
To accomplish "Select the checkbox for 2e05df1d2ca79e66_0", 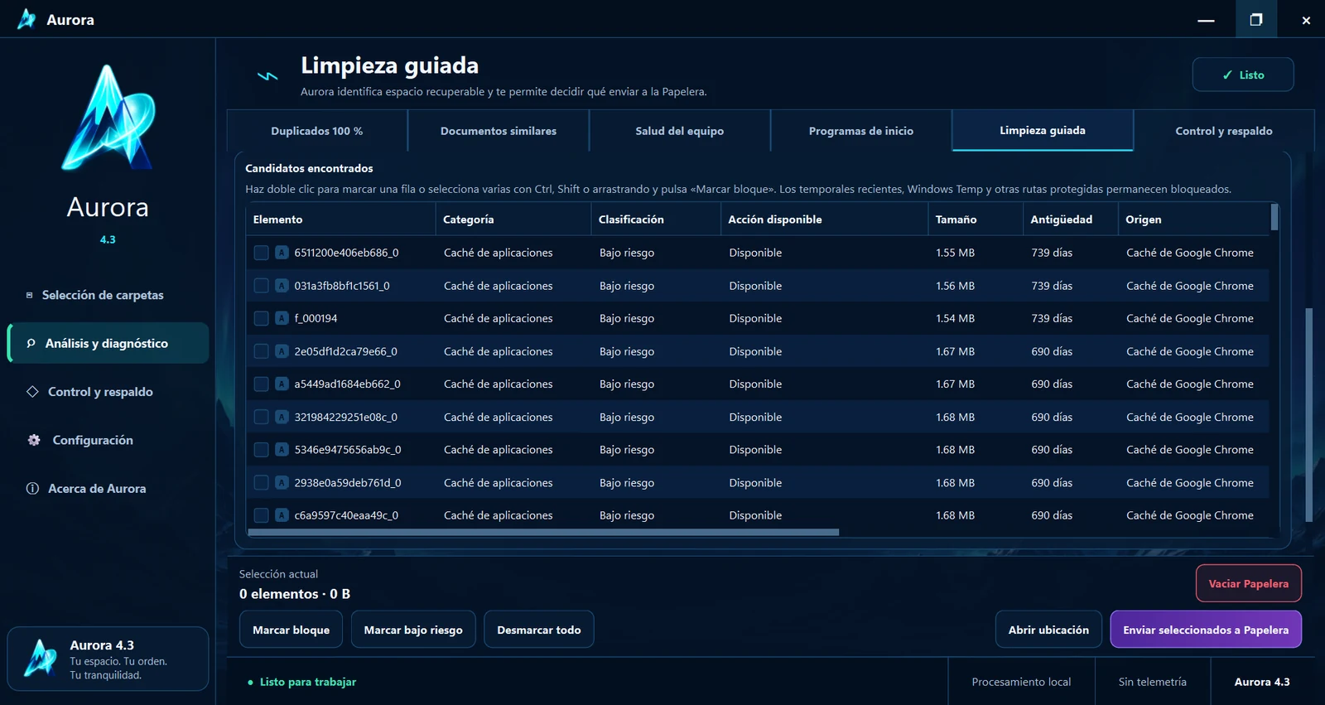I will (x=261, y=351).
